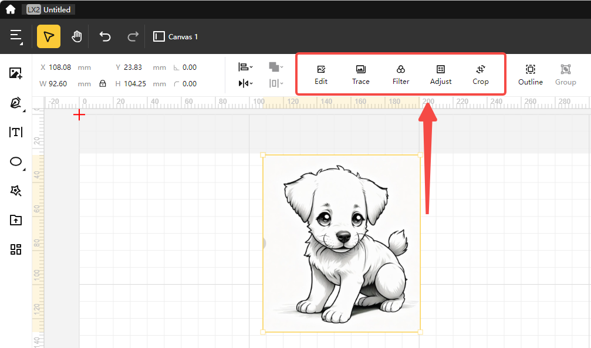The width and height of the screenshot is (591, 348).
Task: Select the puppy image on canvas
Action: point(342,244)
